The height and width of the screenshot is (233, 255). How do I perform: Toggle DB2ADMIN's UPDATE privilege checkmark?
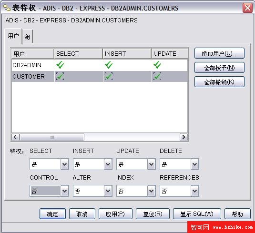pos(157,65)
